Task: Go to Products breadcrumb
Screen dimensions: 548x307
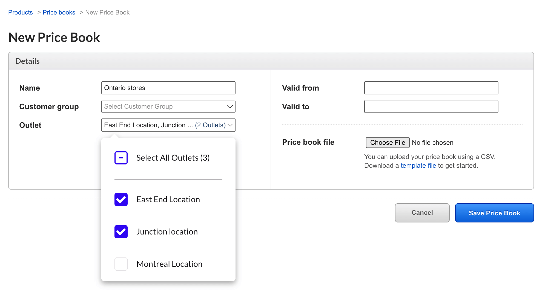Action: 21,12
